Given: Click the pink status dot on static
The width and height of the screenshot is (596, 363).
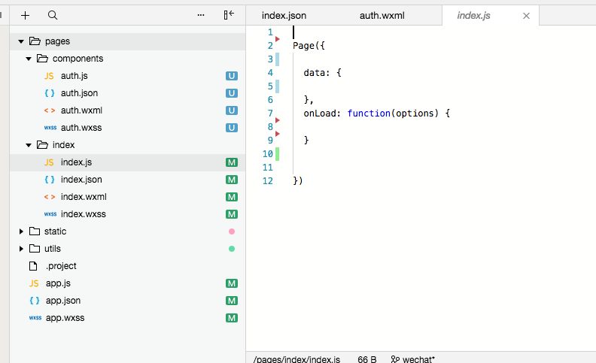Looking at the screenshot, I should tap(232, 231).
